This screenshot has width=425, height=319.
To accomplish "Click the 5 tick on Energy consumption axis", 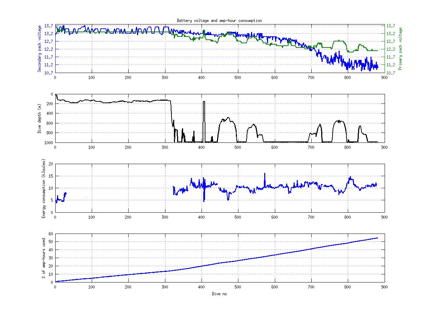I will [52, 200].
